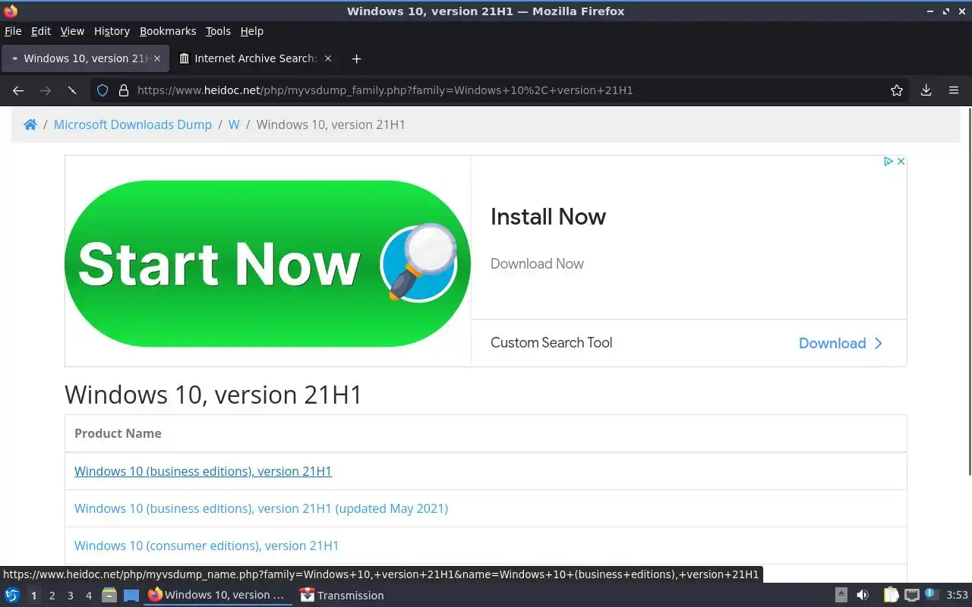The height and width of the screenshot is (607, 972).
Task: Switch to the Internet Archive Search tab
Action: (x=255, y=58)
